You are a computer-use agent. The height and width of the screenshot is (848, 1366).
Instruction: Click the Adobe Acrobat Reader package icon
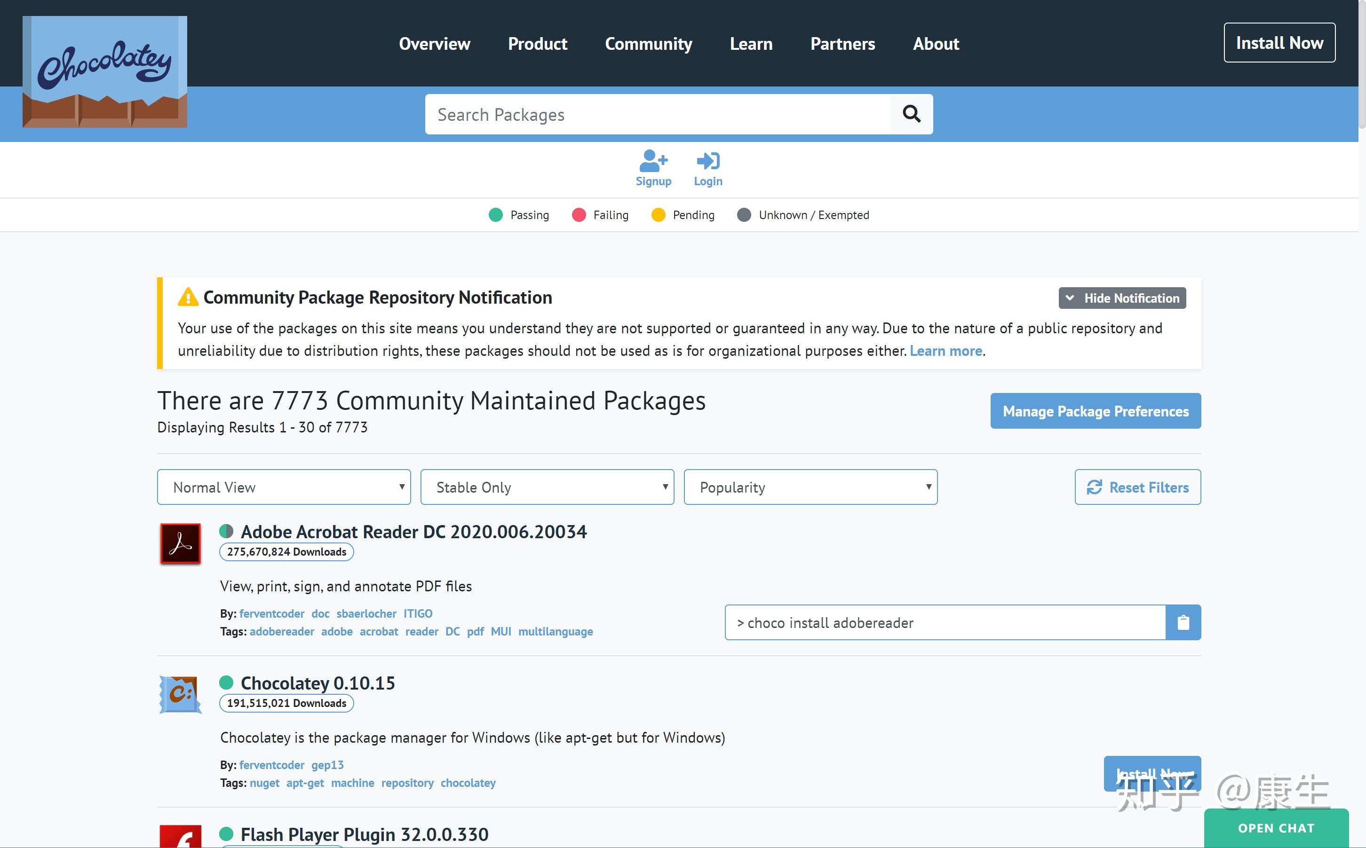(x=180, y=543)
